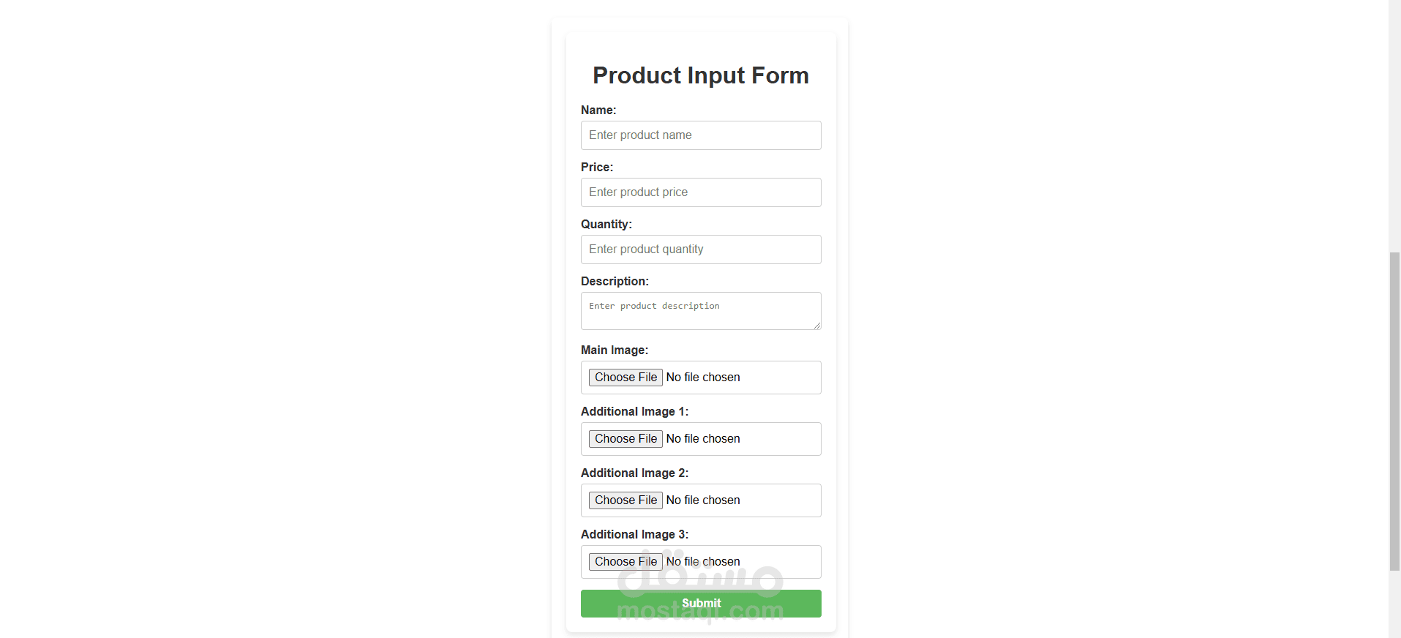Click the "Additional Image 1:" label

(634, 412)
